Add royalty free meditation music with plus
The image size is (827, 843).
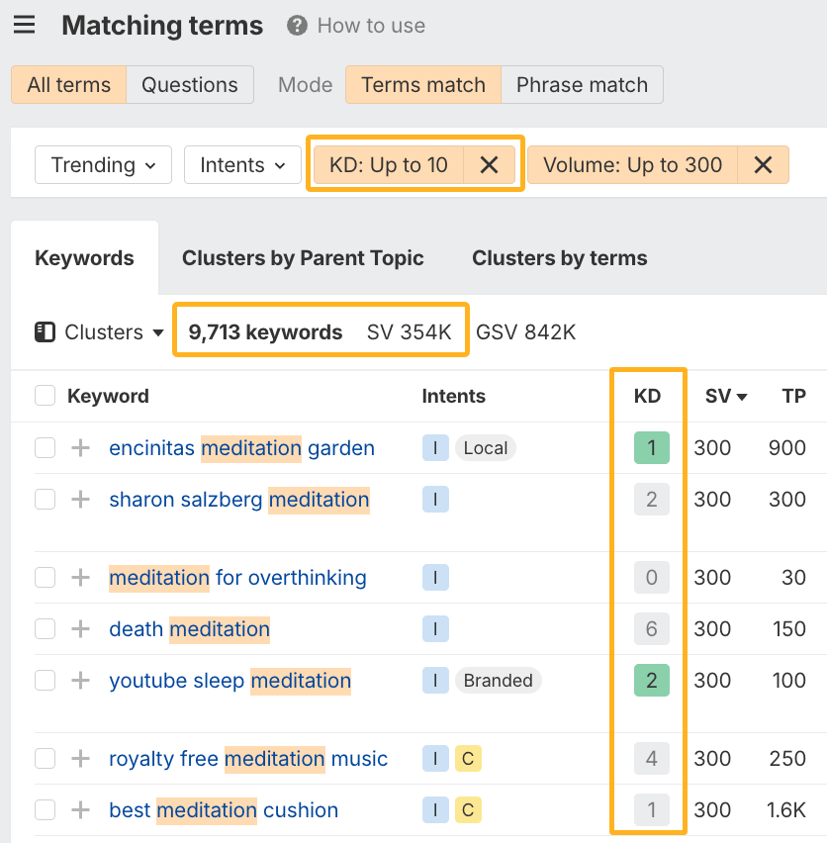tap(80, 759)
